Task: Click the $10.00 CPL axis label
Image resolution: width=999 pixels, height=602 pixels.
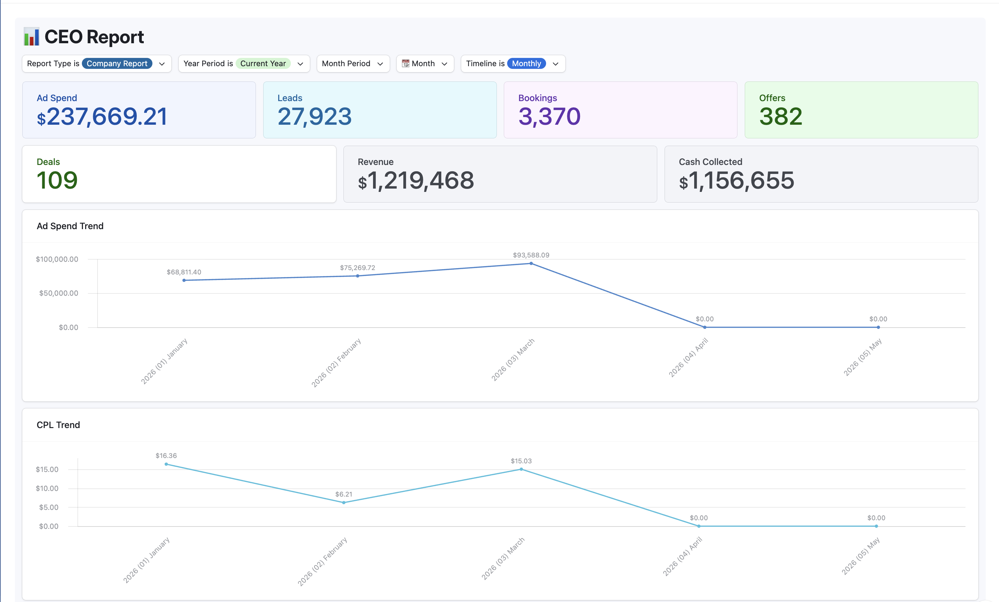Action: (47, 489)
